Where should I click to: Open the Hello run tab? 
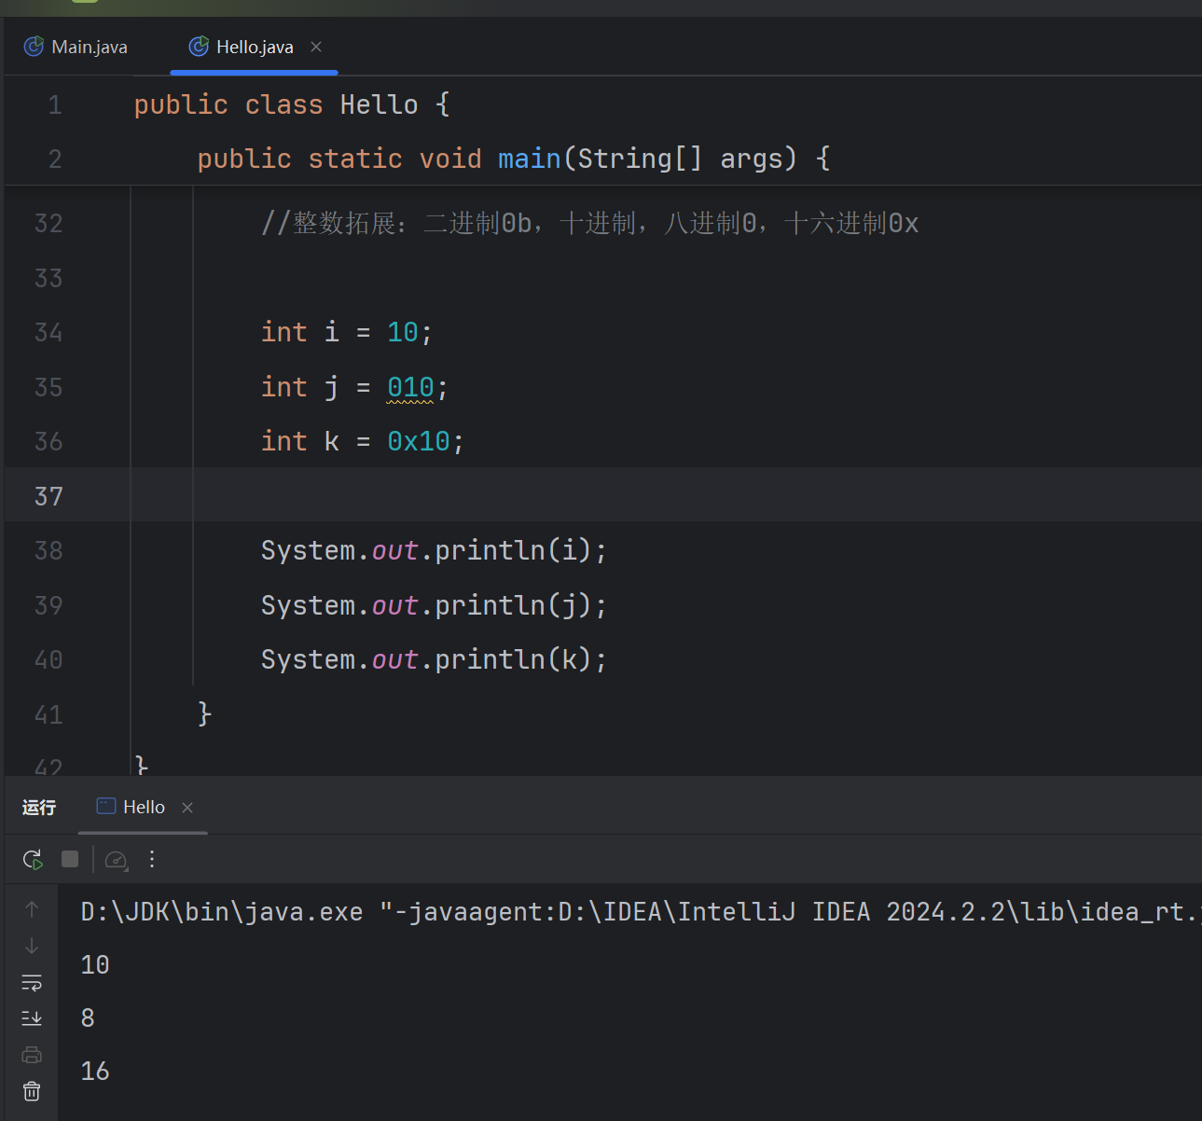coord(144,808)
